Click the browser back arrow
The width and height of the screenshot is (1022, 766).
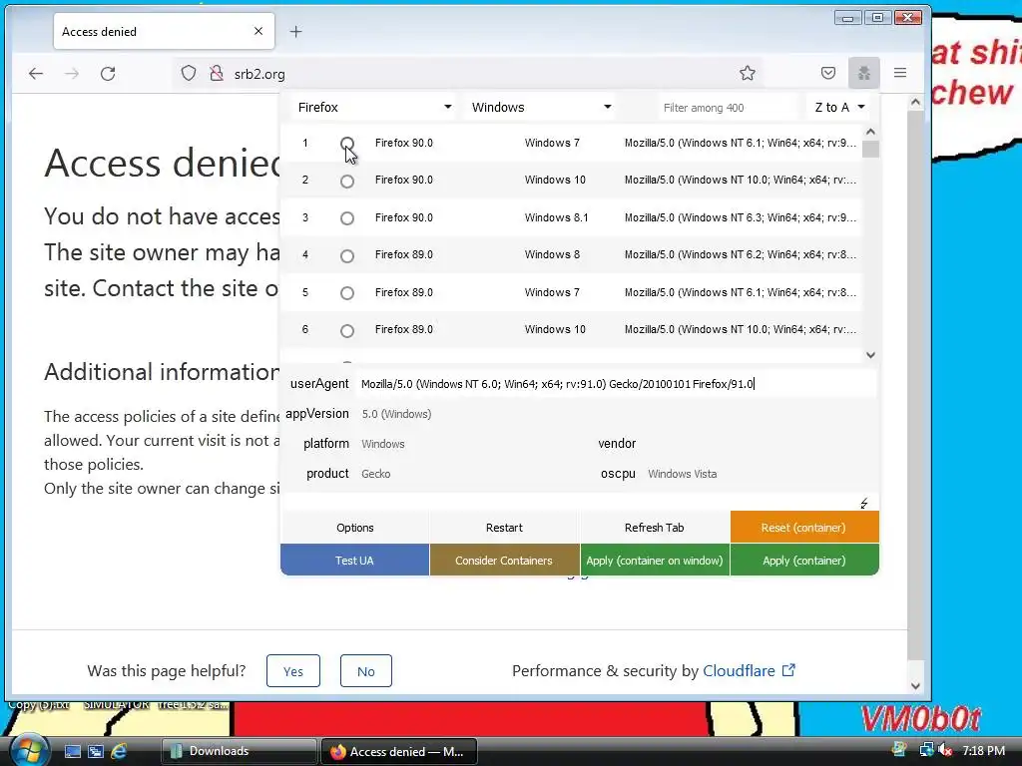pos(36,74)
